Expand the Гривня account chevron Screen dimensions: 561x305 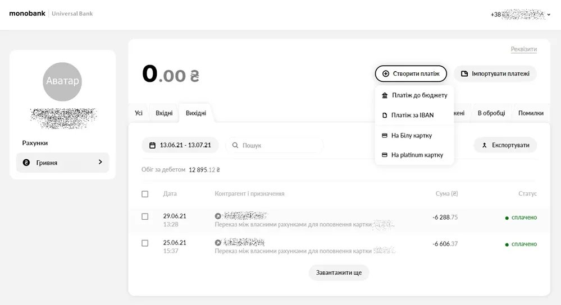click(x=100, y=162)
